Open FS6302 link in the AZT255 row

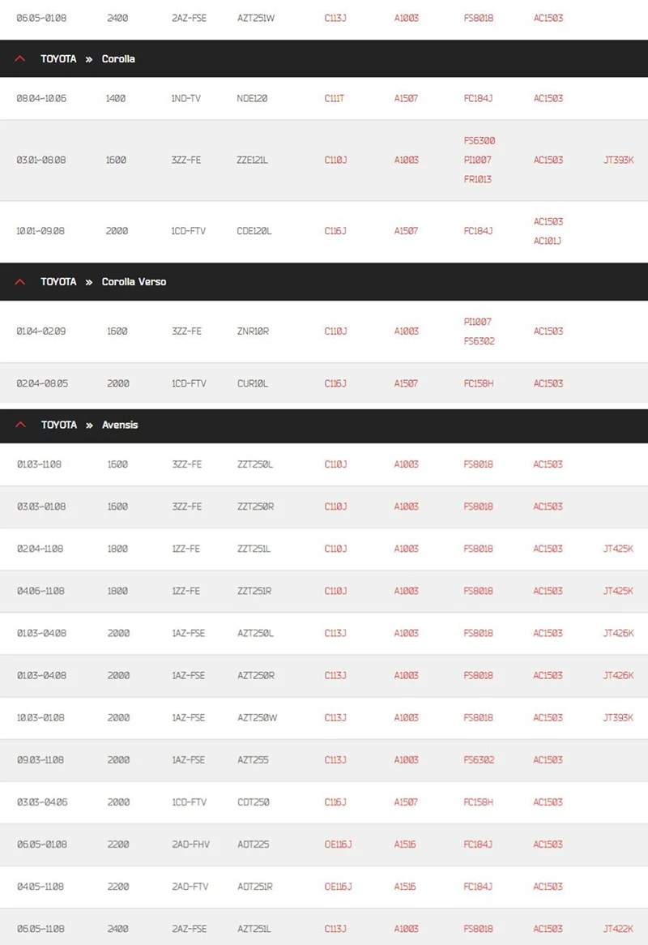479,760
